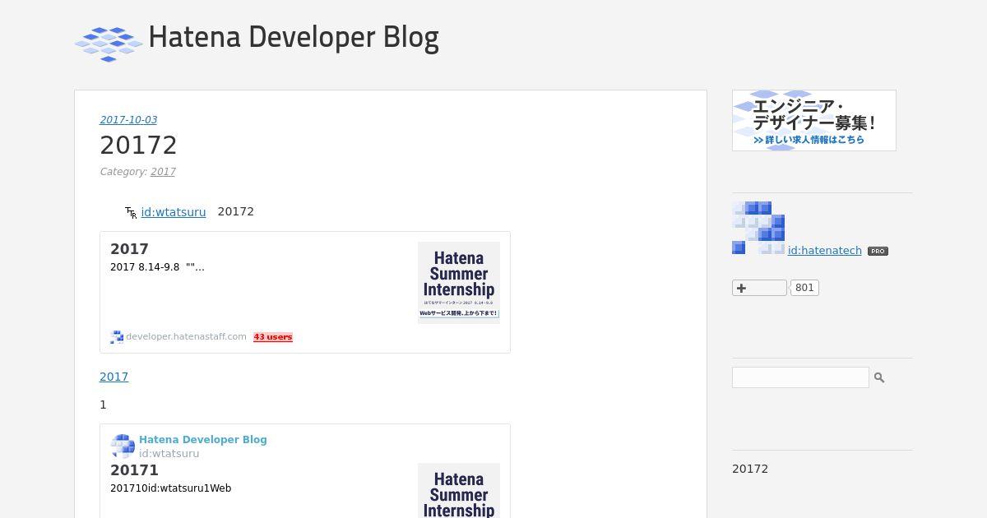Click the id:wtatsuru author link

pyautogui.click(x=174, y=211)
